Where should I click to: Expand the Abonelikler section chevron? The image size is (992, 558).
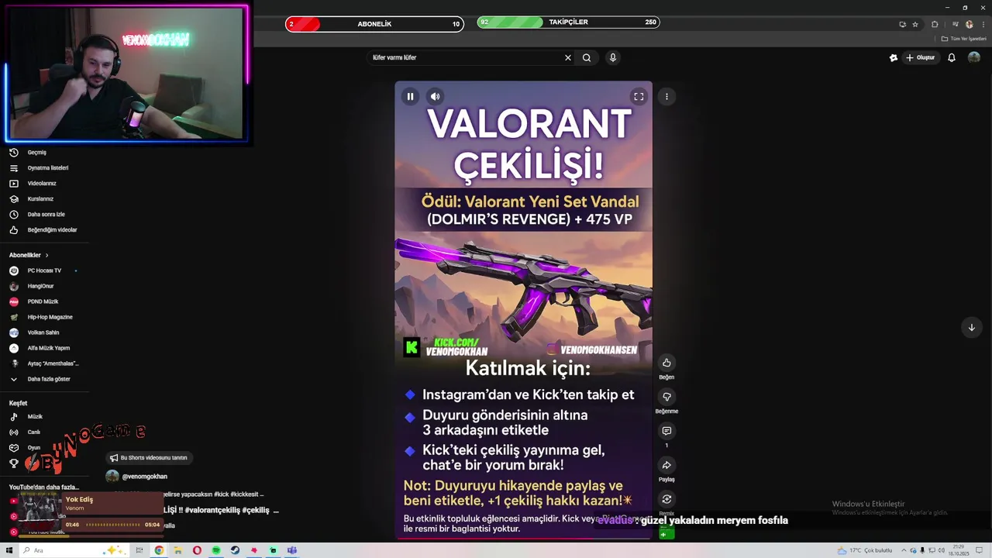[x=46, y=255]
